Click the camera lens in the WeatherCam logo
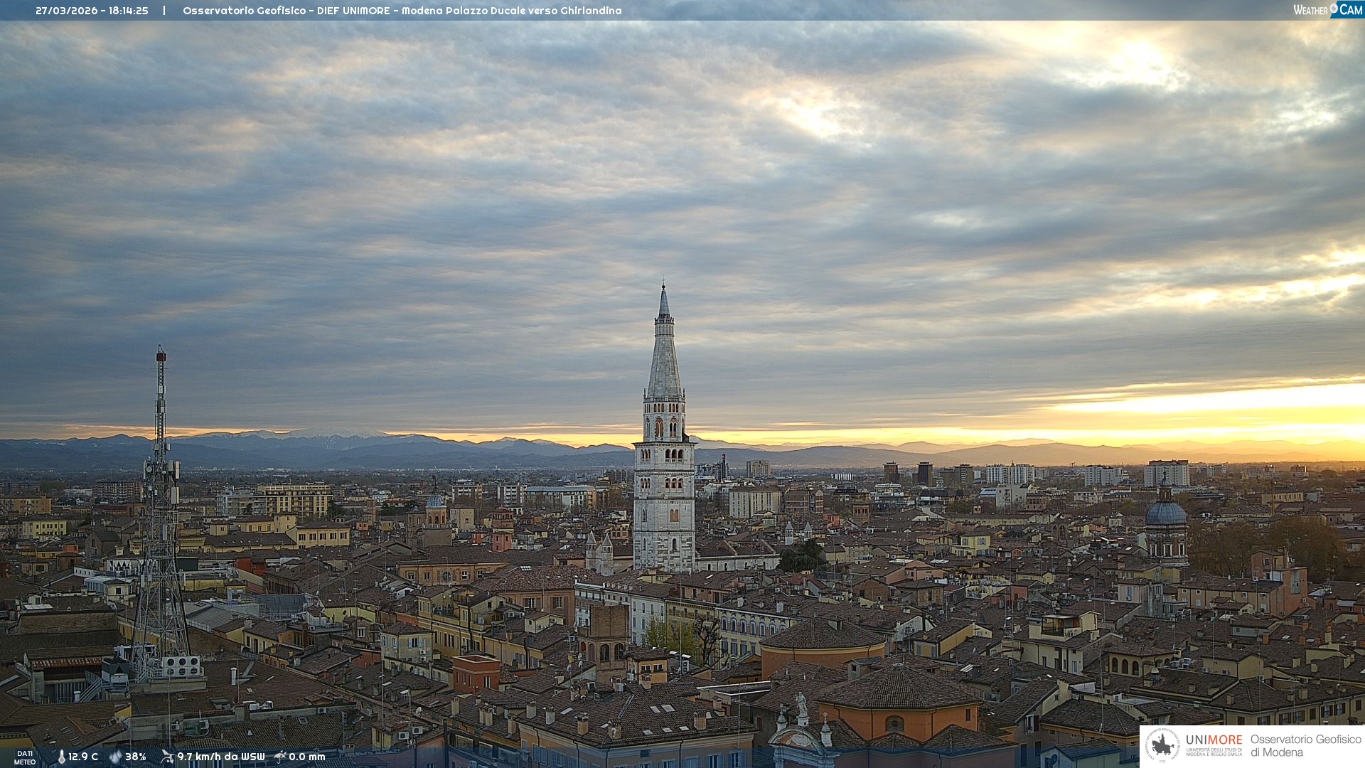The height and width of the screenshot is (768, 1365). click(1334, 8)
